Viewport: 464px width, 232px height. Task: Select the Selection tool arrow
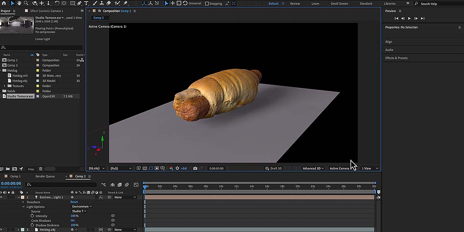point(13,3)
